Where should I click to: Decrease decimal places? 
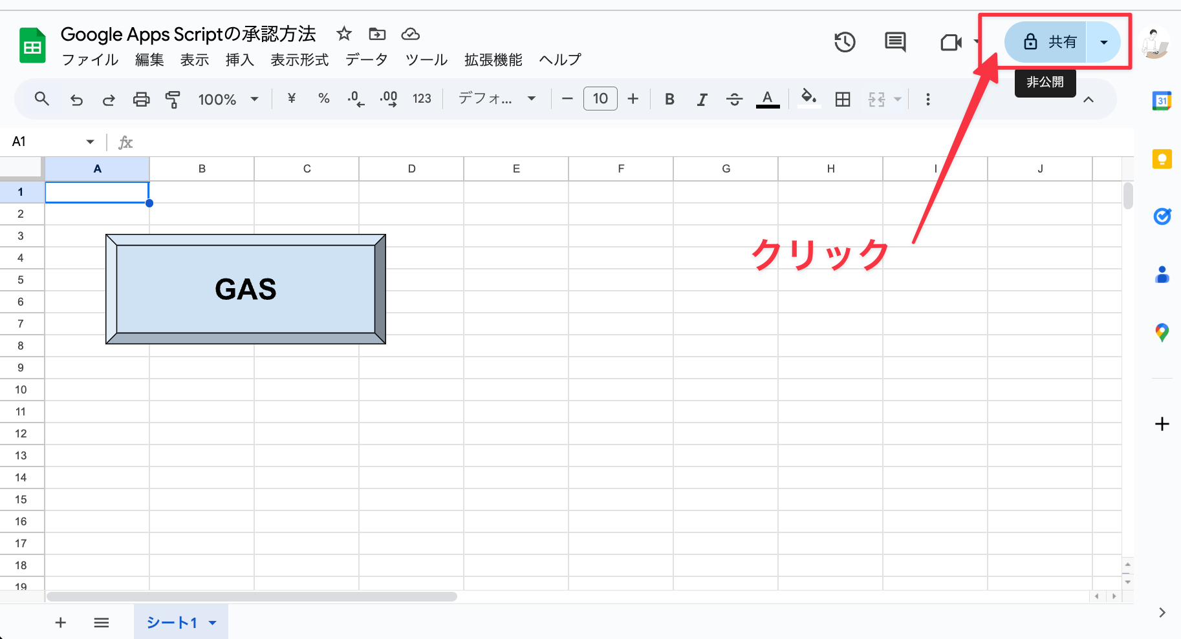click(x=356, y=99)
